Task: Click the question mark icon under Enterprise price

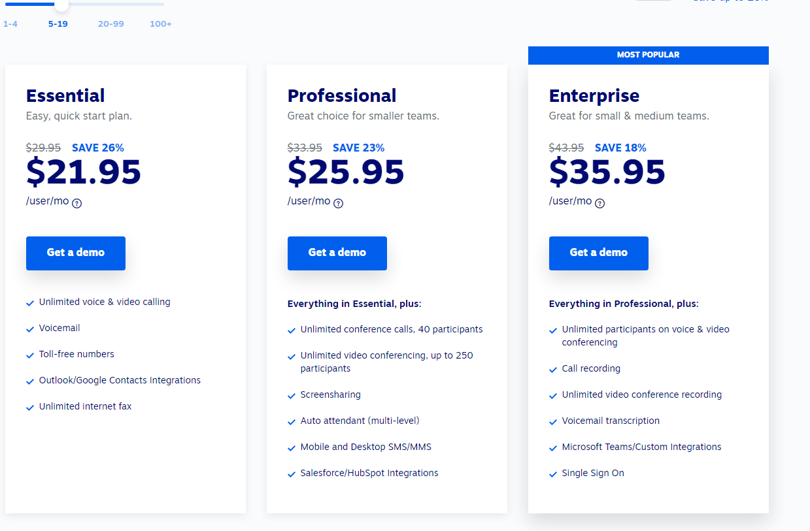Action: click(600, 203)
